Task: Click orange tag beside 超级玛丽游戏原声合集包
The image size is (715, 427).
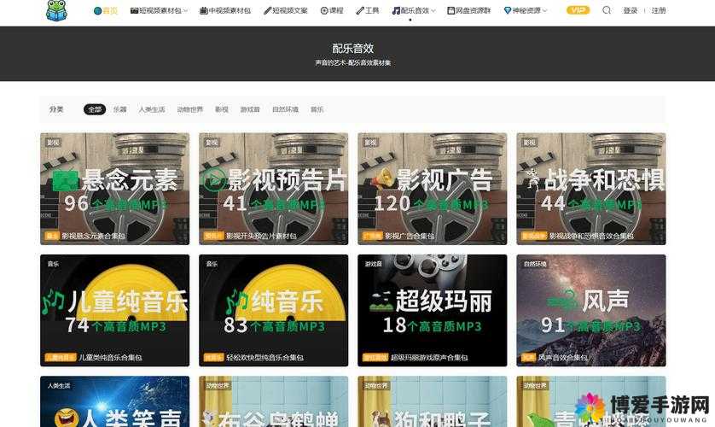Action: point(375,357)
